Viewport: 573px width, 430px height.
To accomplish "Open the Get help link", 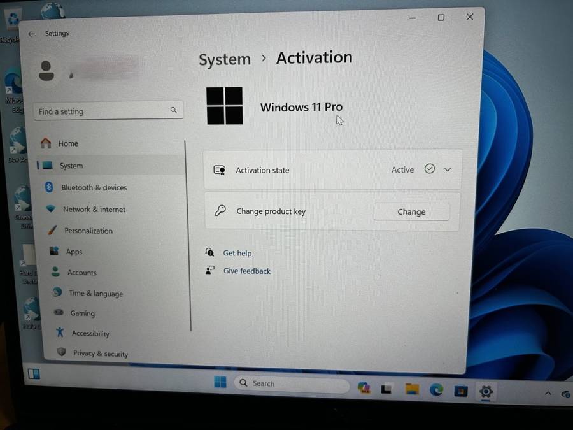I will pyautogui.click(x=237, y=253).
